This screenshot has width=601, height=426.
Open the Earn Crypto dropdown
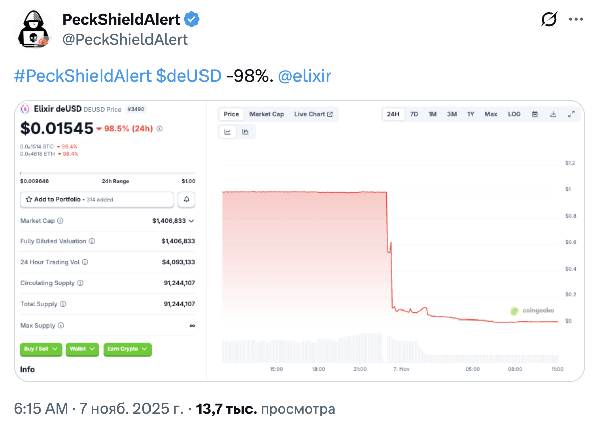[x=127, y=349]
